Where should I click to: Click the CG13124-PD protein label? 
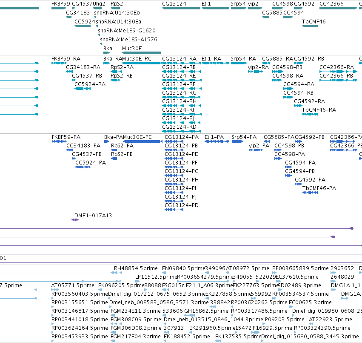point(182,205)
